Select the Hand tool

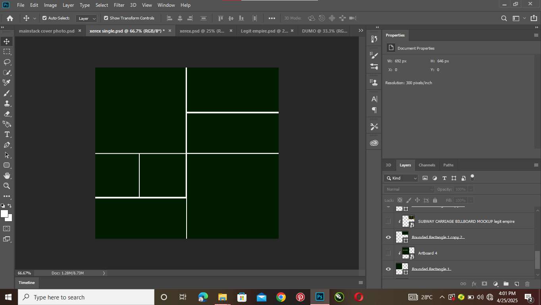tap(7, 176)
